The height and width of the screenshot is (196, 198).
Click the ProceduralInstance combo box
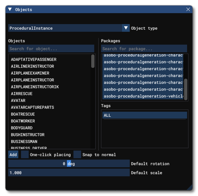click(x=66, y=28)
